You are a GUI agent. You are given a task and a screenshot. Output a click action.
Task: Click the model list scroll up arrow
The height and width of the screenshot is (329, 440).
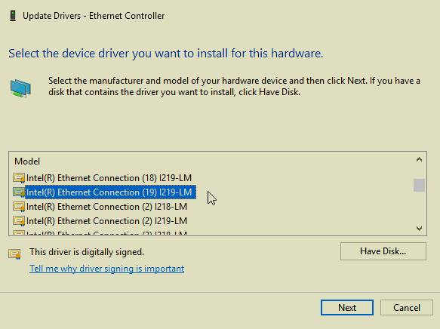tap(419, 159)
